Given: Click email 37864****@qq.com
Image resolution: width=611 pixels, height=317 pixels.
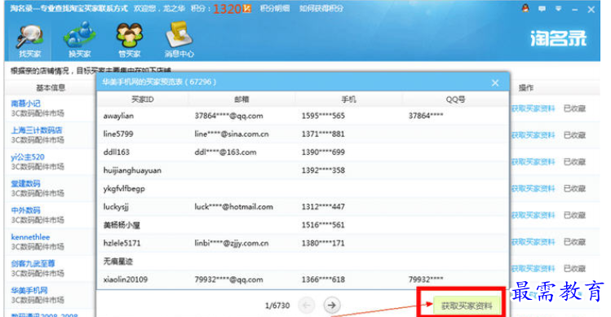Looking at the screenshot, I should click(228, 116).
